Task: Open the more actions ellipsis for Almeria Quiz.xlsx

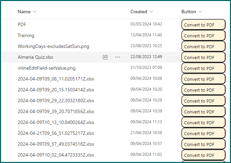Action: point(118,57)
